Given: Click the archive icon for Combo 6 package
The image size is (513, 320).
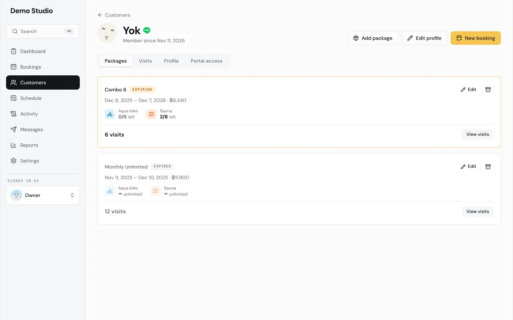Looking at the screenshot, I should [x=488, y=90].
